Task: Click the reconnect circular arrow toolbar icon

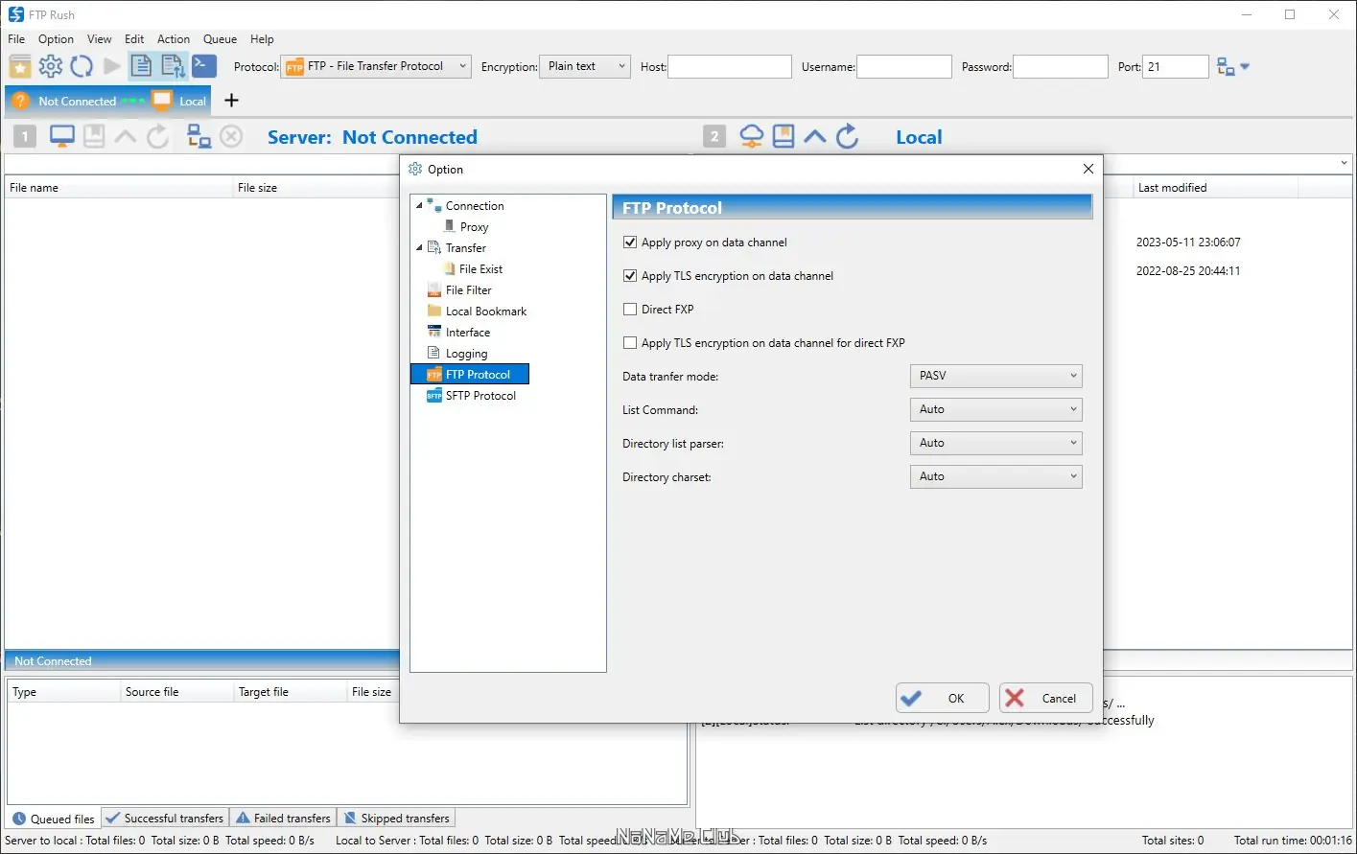Action: click(x=82, y=66)
